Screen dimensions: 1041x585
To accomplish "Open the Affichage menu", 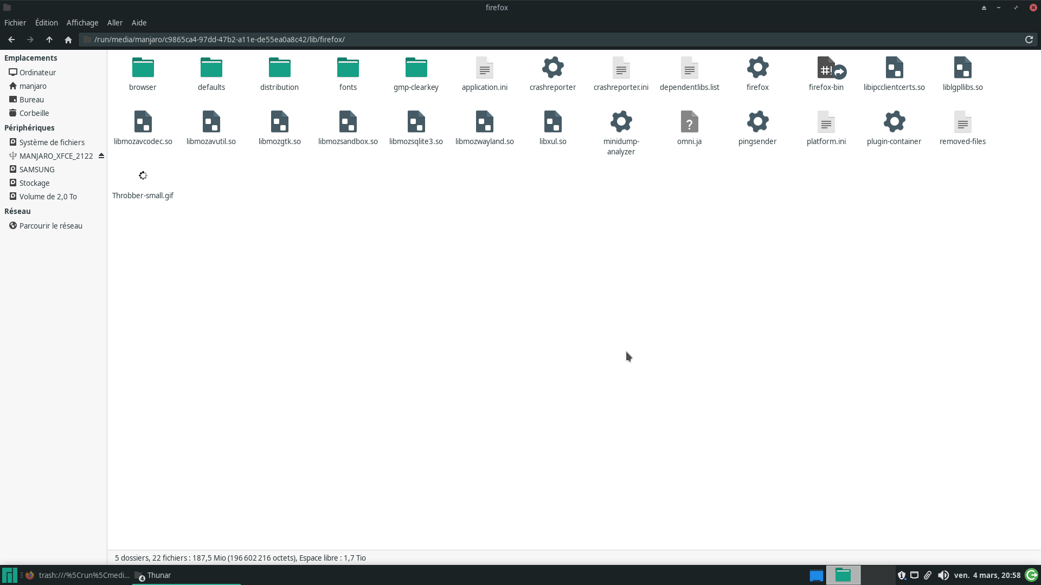I will click(82, 23).
